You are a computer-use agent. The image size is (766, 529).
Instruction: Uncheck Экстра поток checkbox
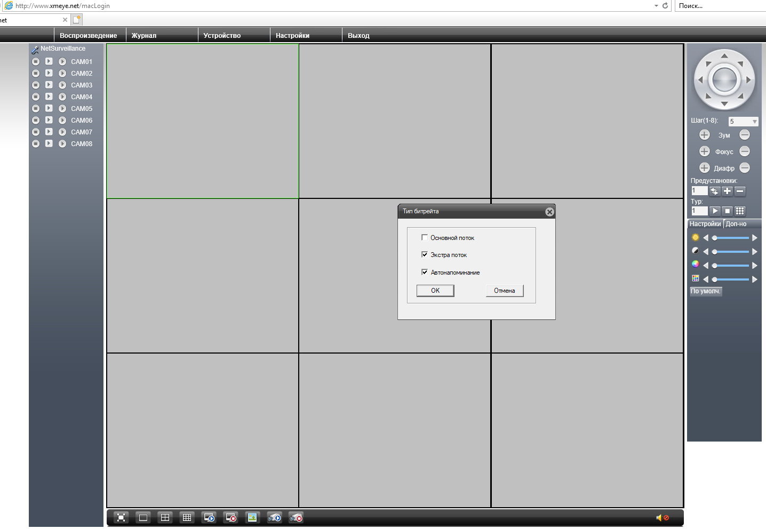425,254
